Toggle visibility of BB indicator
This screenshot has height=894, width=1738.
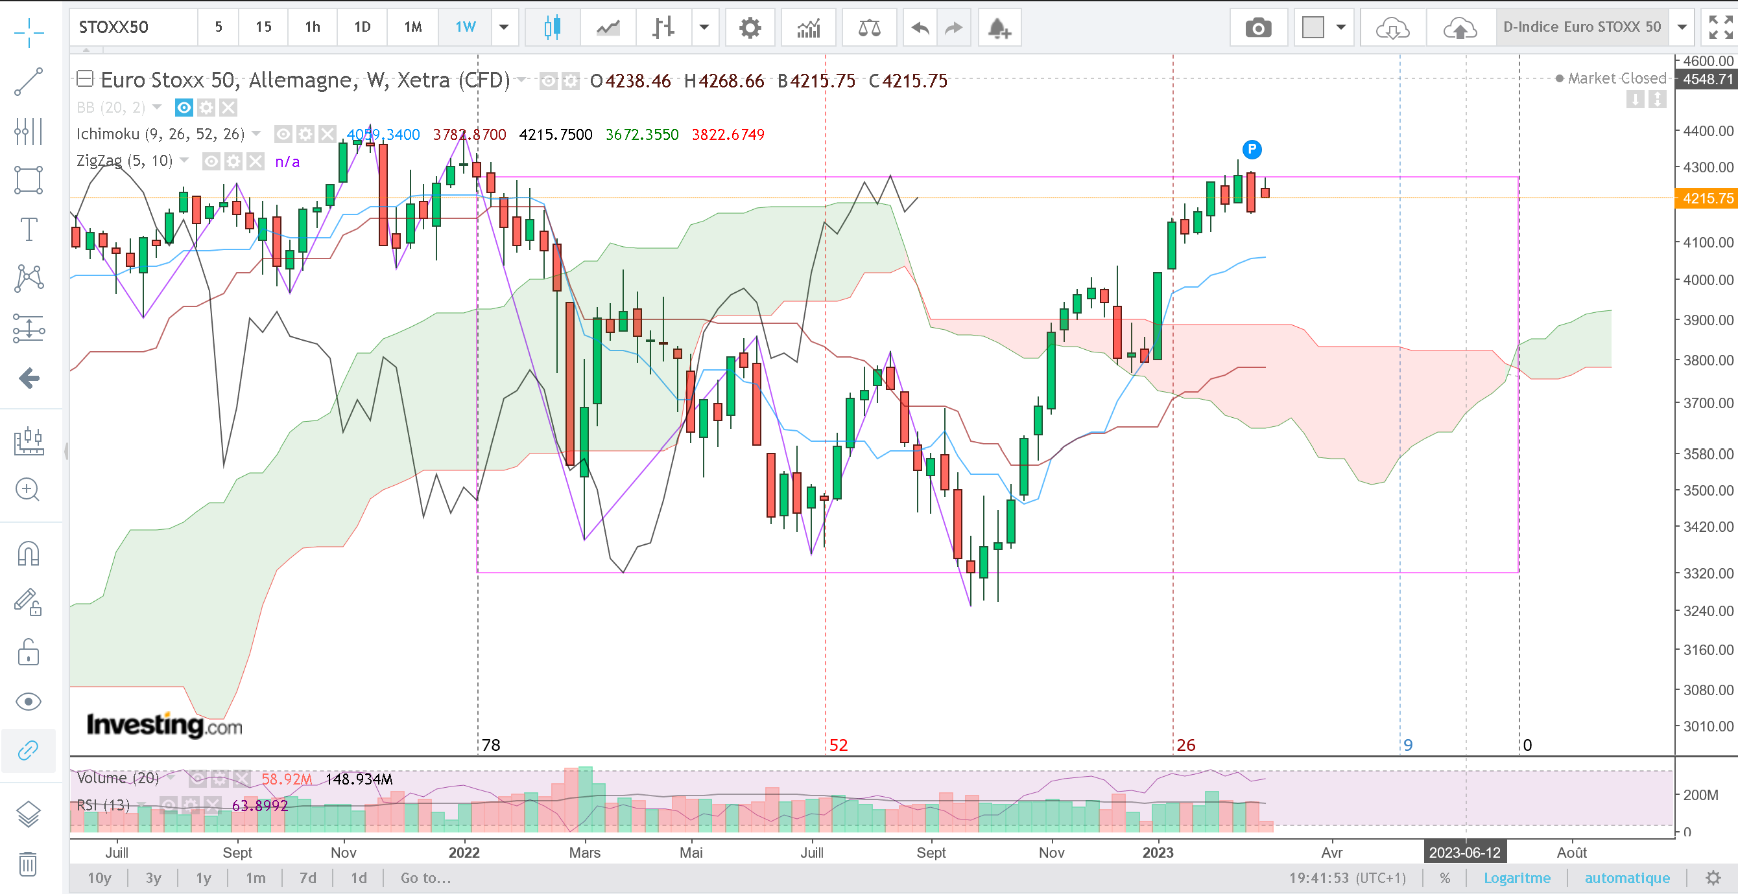click(184, 107)
